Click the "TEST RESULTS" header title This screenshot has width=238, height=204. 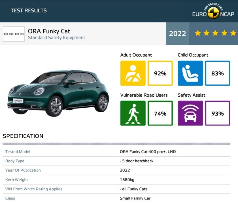coord(29,10)
